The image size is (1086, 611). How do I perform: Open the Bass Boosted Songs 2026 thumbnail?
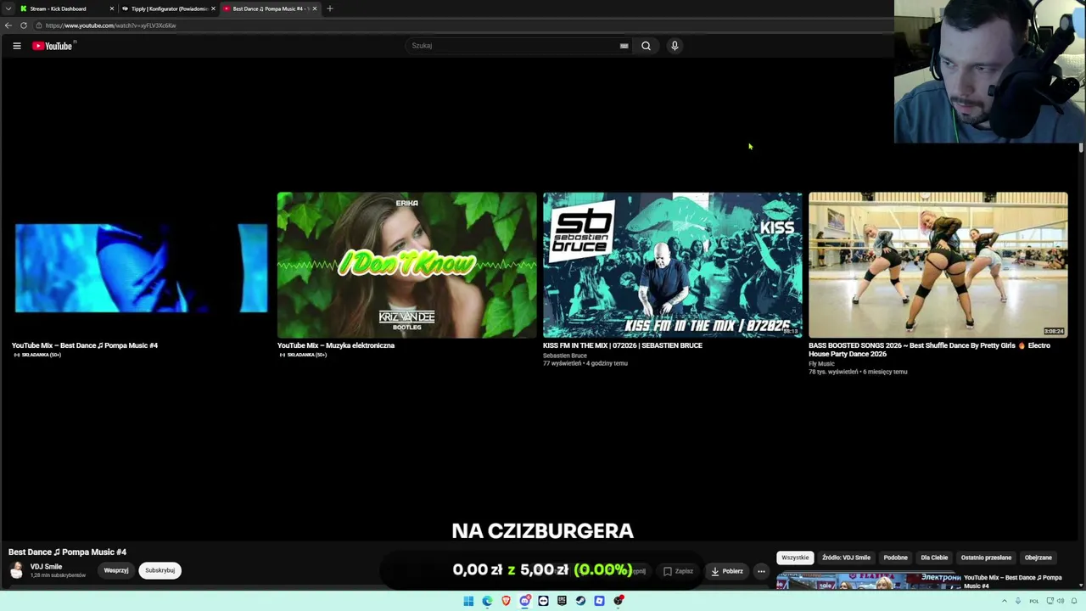pyautogui.click(x=938, y=265)
